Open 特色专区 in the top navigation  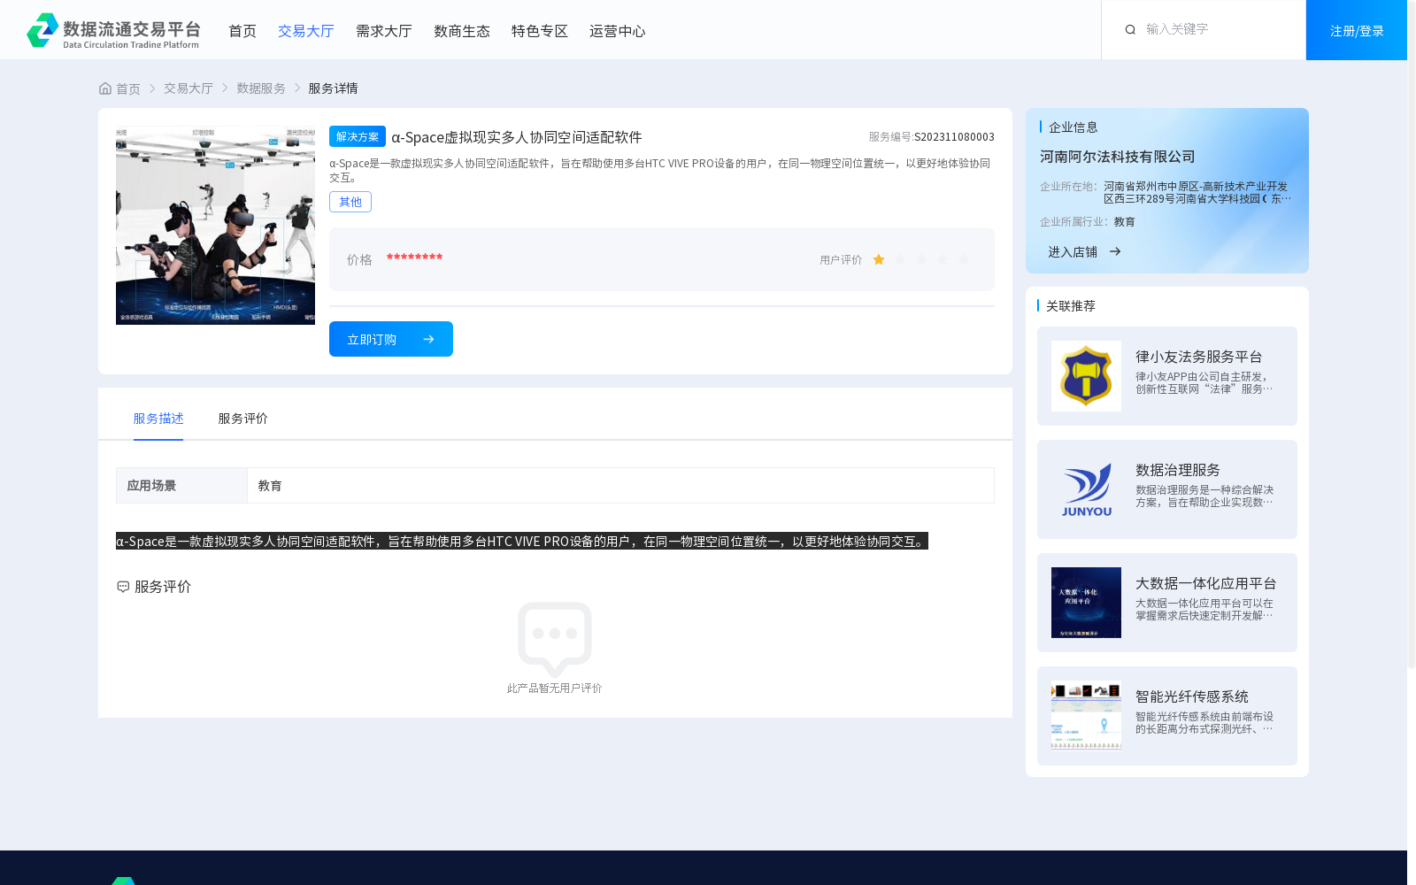coord(540,31)
